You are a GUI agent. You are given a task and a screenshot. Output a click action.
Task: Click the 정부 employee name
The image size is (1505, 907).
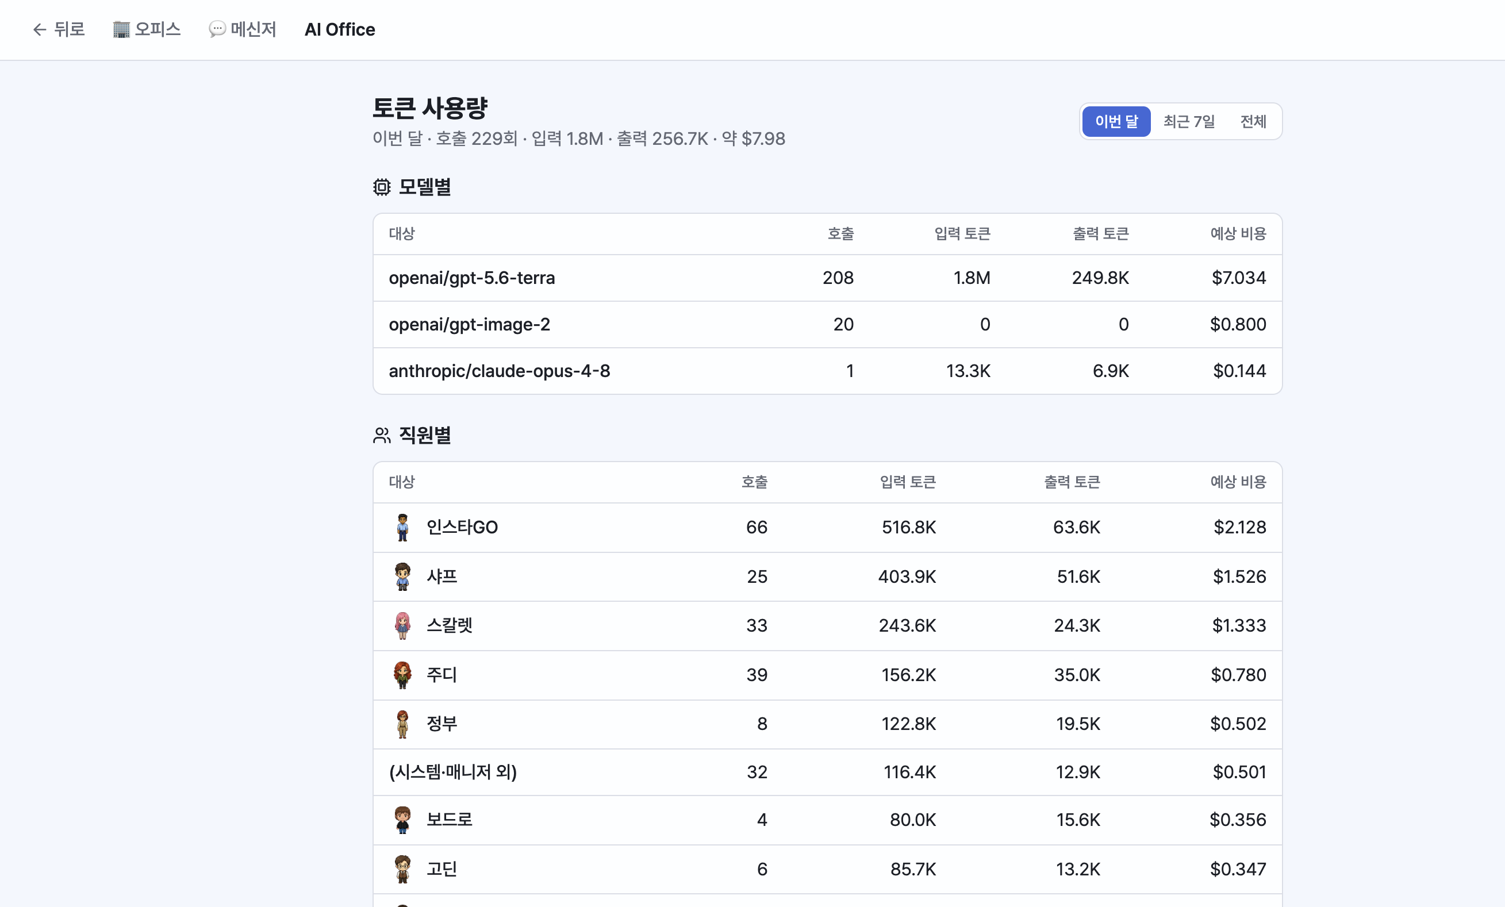442,724
